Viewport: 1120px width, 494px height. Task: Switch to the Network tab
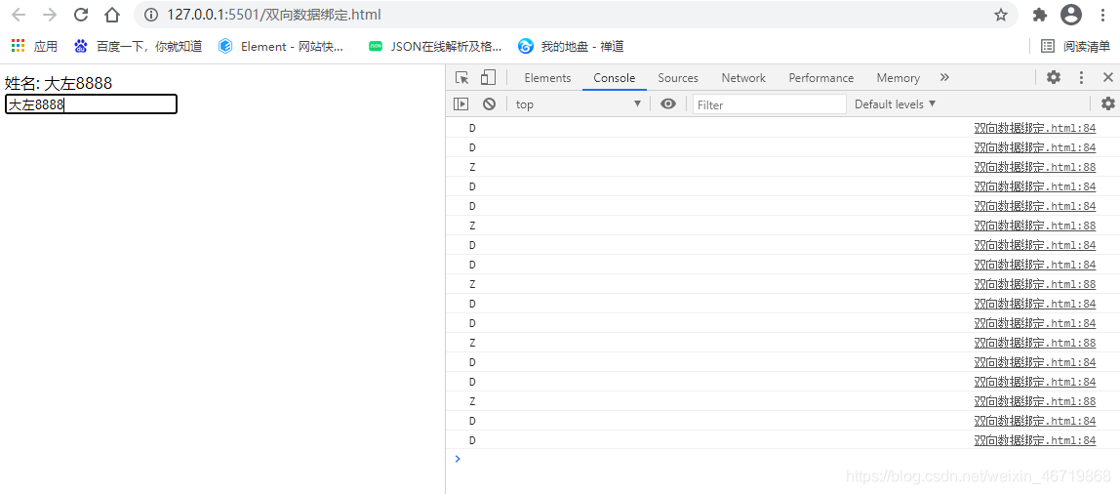(743, 78)
